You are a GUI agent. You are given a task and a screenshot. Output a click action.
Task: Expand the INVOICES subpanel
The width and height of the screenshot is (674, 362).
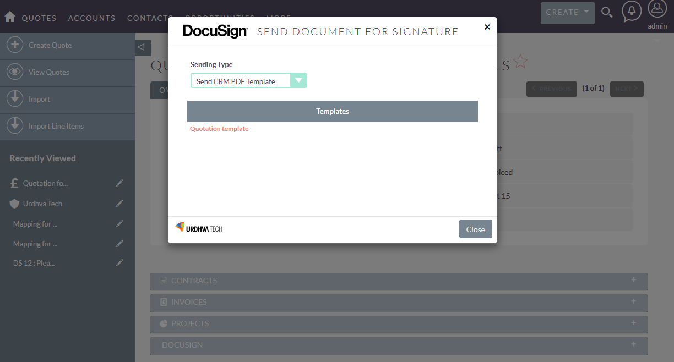coord(399,302)
